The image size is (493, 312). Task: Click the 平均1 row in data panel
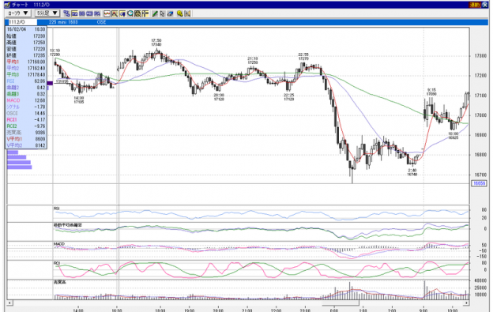pyautogui.click(x=26, y=62)
